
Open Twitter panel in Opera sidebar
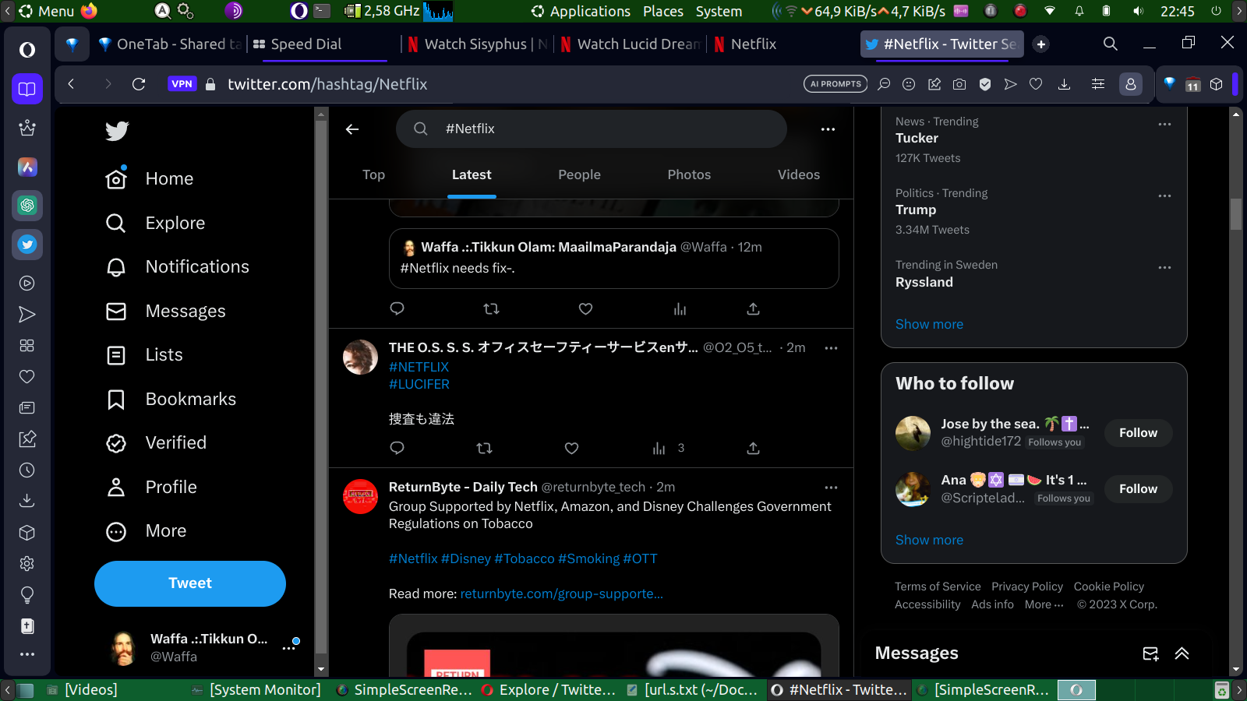27,245
